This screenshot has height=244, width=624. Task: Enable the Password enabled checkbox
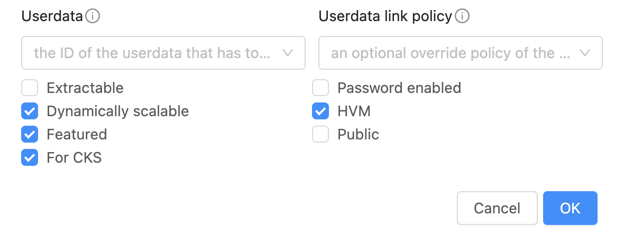click(320, 88)
